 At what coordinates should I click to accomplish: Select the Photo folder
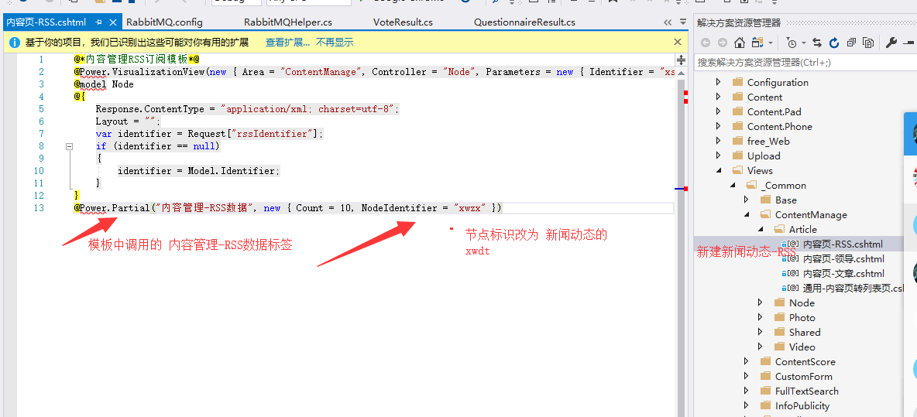click(802, 317)
